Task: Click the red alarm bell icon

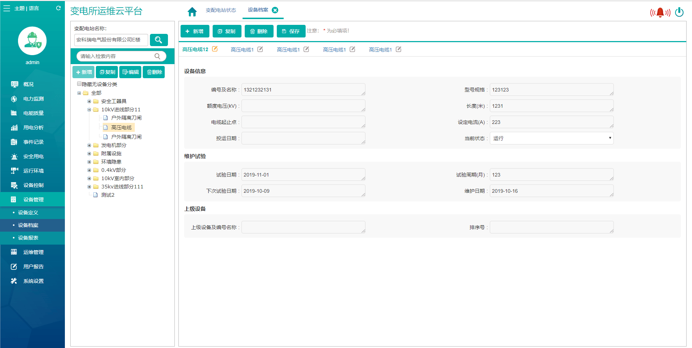Action: pyautogui.click(x=660, y=13)
